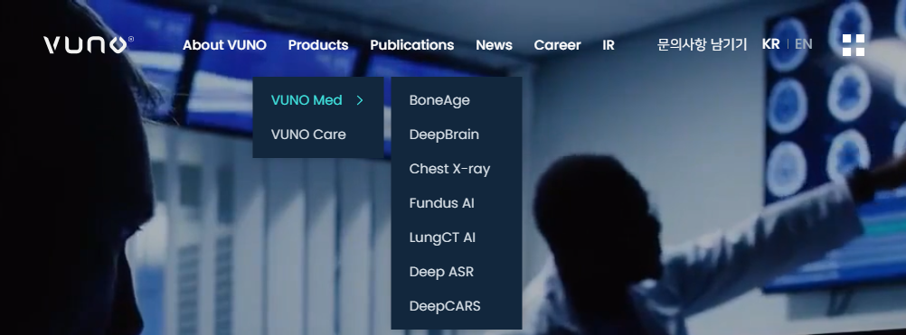906x335 pixels.
Task: Select VUNO Med submenu item
Action: pyautogui.click(x=307, y=100)
